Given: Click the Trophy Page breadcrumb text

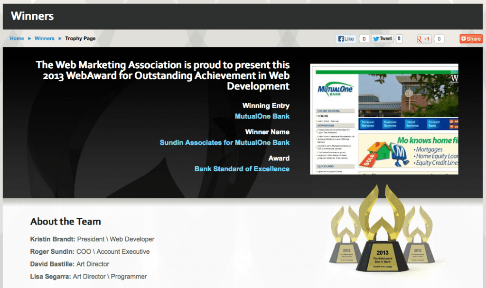Looking at the screenshot, I should (80, 38).
